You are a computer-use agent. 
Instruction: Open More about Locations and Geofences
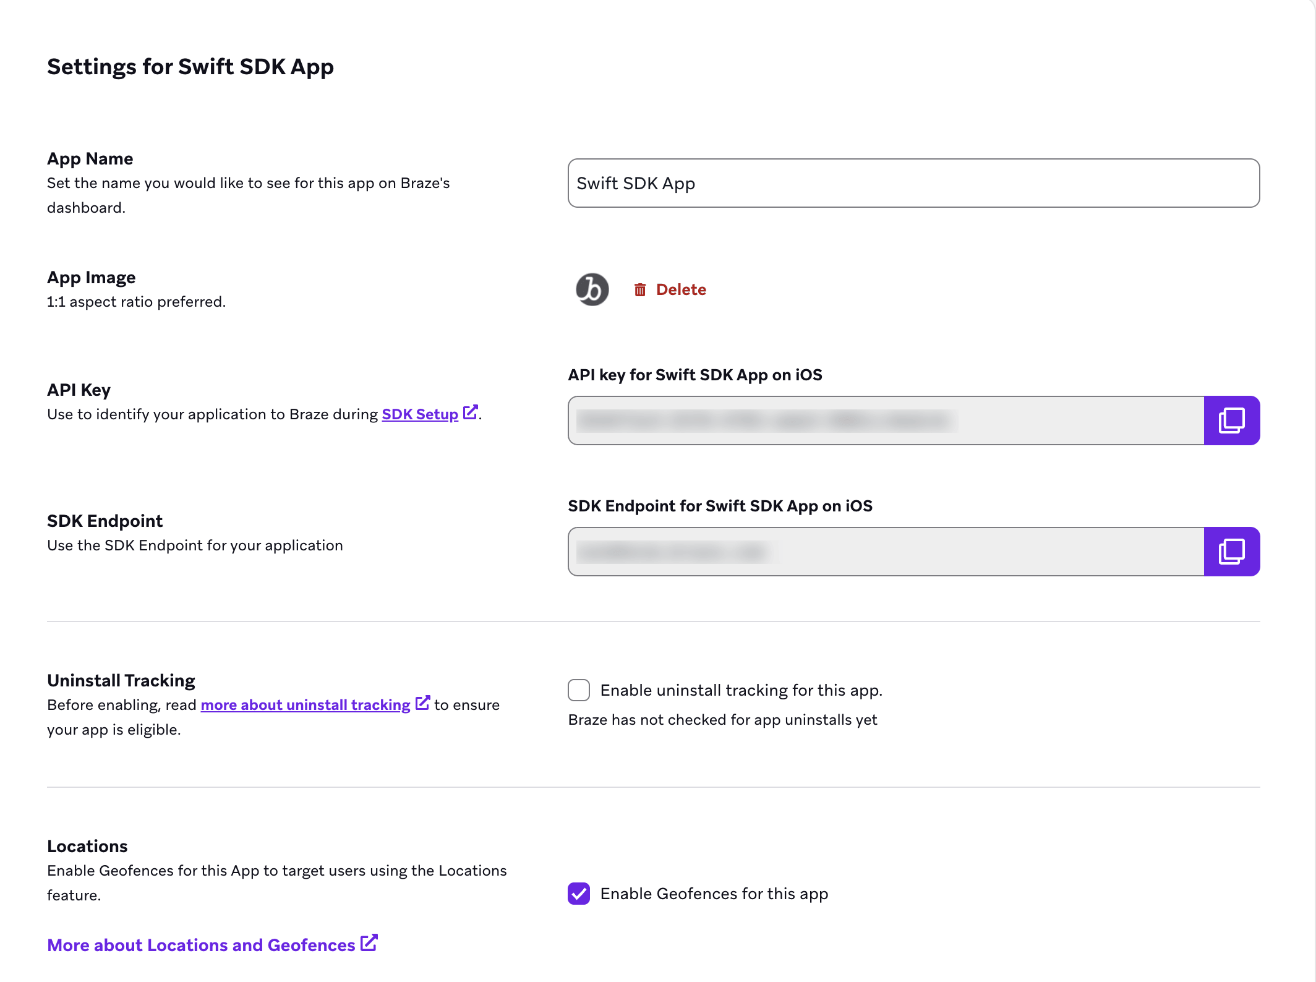pos(201,945)
